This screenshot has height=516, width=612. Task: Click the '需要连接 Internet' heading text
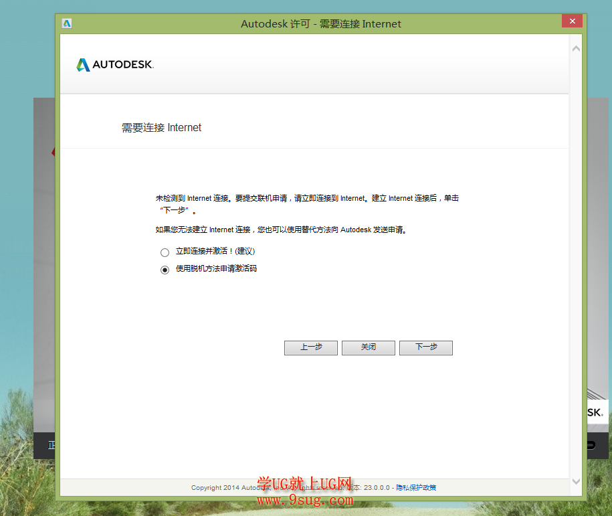pos(161,128)
